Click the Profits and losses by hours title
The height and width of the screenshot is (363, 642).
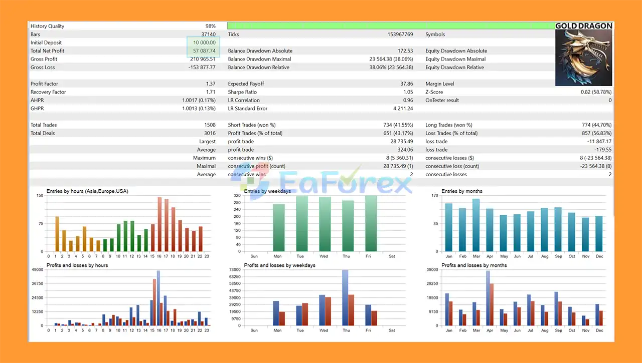pyautogui.click(x=77, y=265)
